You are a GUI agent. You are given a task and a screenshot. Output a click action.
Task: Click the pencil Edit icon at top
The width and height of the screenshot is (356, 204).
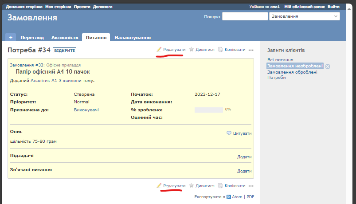point(159,50)
